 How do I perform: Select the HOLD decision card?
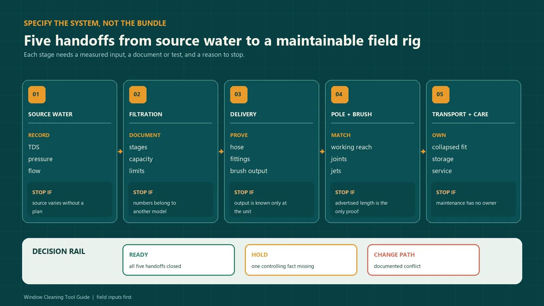[x=301, y=260]
